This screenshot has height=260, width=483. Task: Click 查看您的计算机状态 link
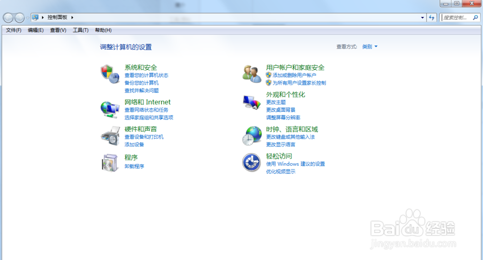[146, 75]
